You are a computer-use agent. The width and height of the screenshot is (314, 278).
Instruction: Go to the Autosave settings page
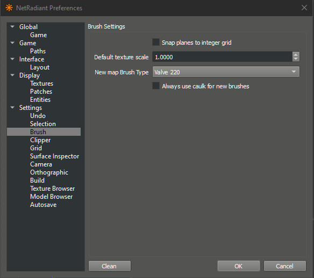point(43,205)
